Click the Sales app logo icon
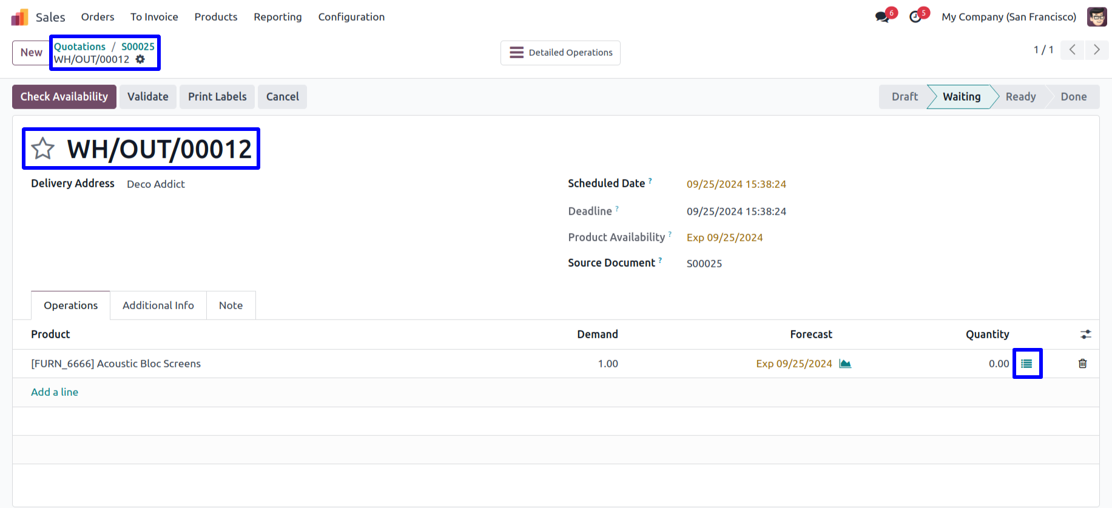Screen dimensions: 1112x508 point(19,17)
